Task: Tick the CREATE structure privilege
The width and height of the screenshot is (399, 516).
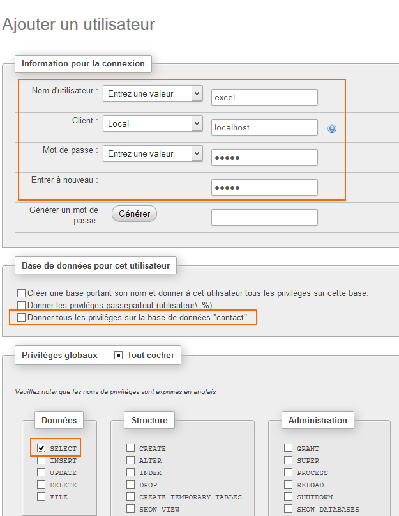Action: point(130,448)
